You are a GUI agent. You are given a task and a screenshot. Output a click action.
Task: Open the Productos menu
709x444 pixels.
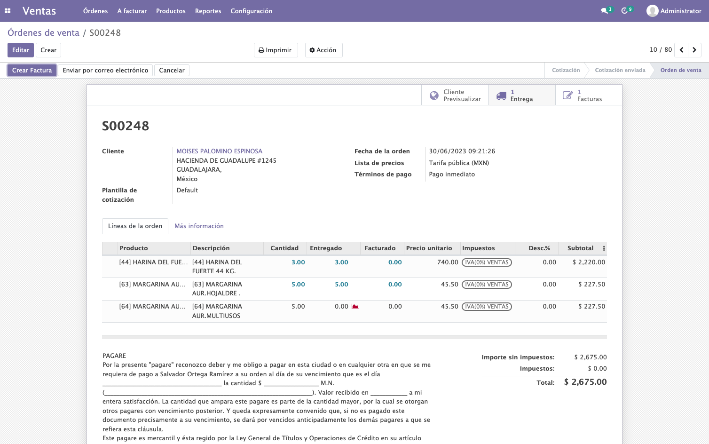(171, 11)
